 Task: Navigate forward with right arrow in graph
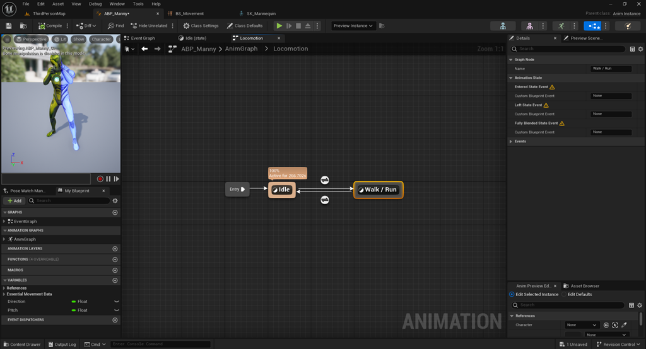tap(157, 49)
